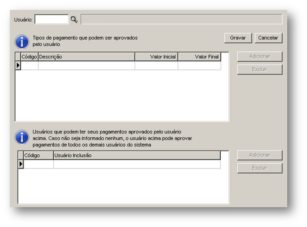Click the Usuário code input field
This screenshot has height=227, width=307.
click(x=52, y=19)
